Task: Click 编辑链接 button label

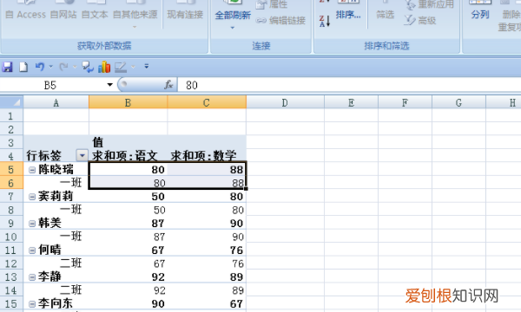Action: coord(287,21)
